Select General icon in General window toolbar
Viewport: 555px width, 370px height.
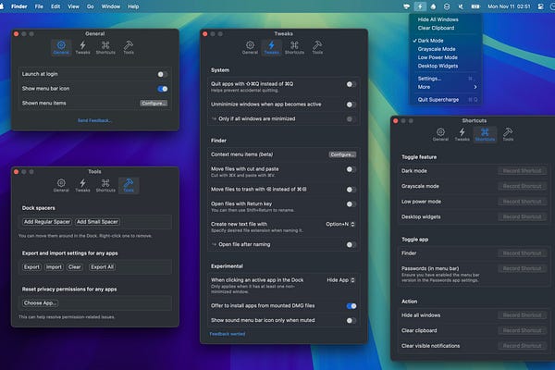click(61, 47)
